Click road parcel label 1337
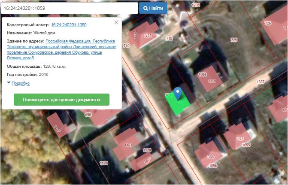288x185 pixels. (260, 82)
